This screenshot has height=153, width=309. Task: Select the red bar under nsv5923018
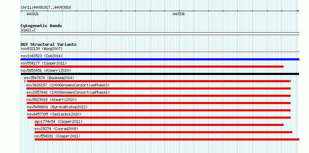(x=159, y=103)
